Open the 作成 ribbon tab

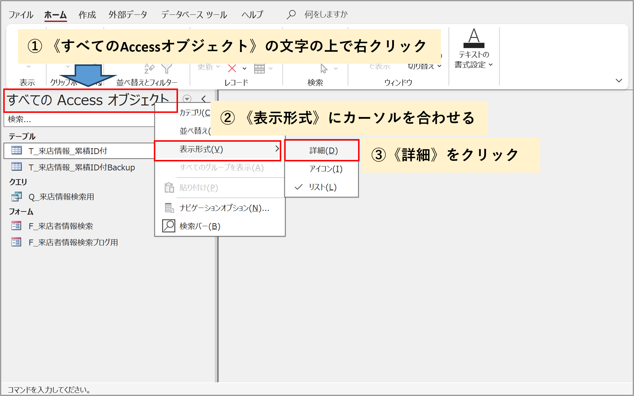pos(87,14)
